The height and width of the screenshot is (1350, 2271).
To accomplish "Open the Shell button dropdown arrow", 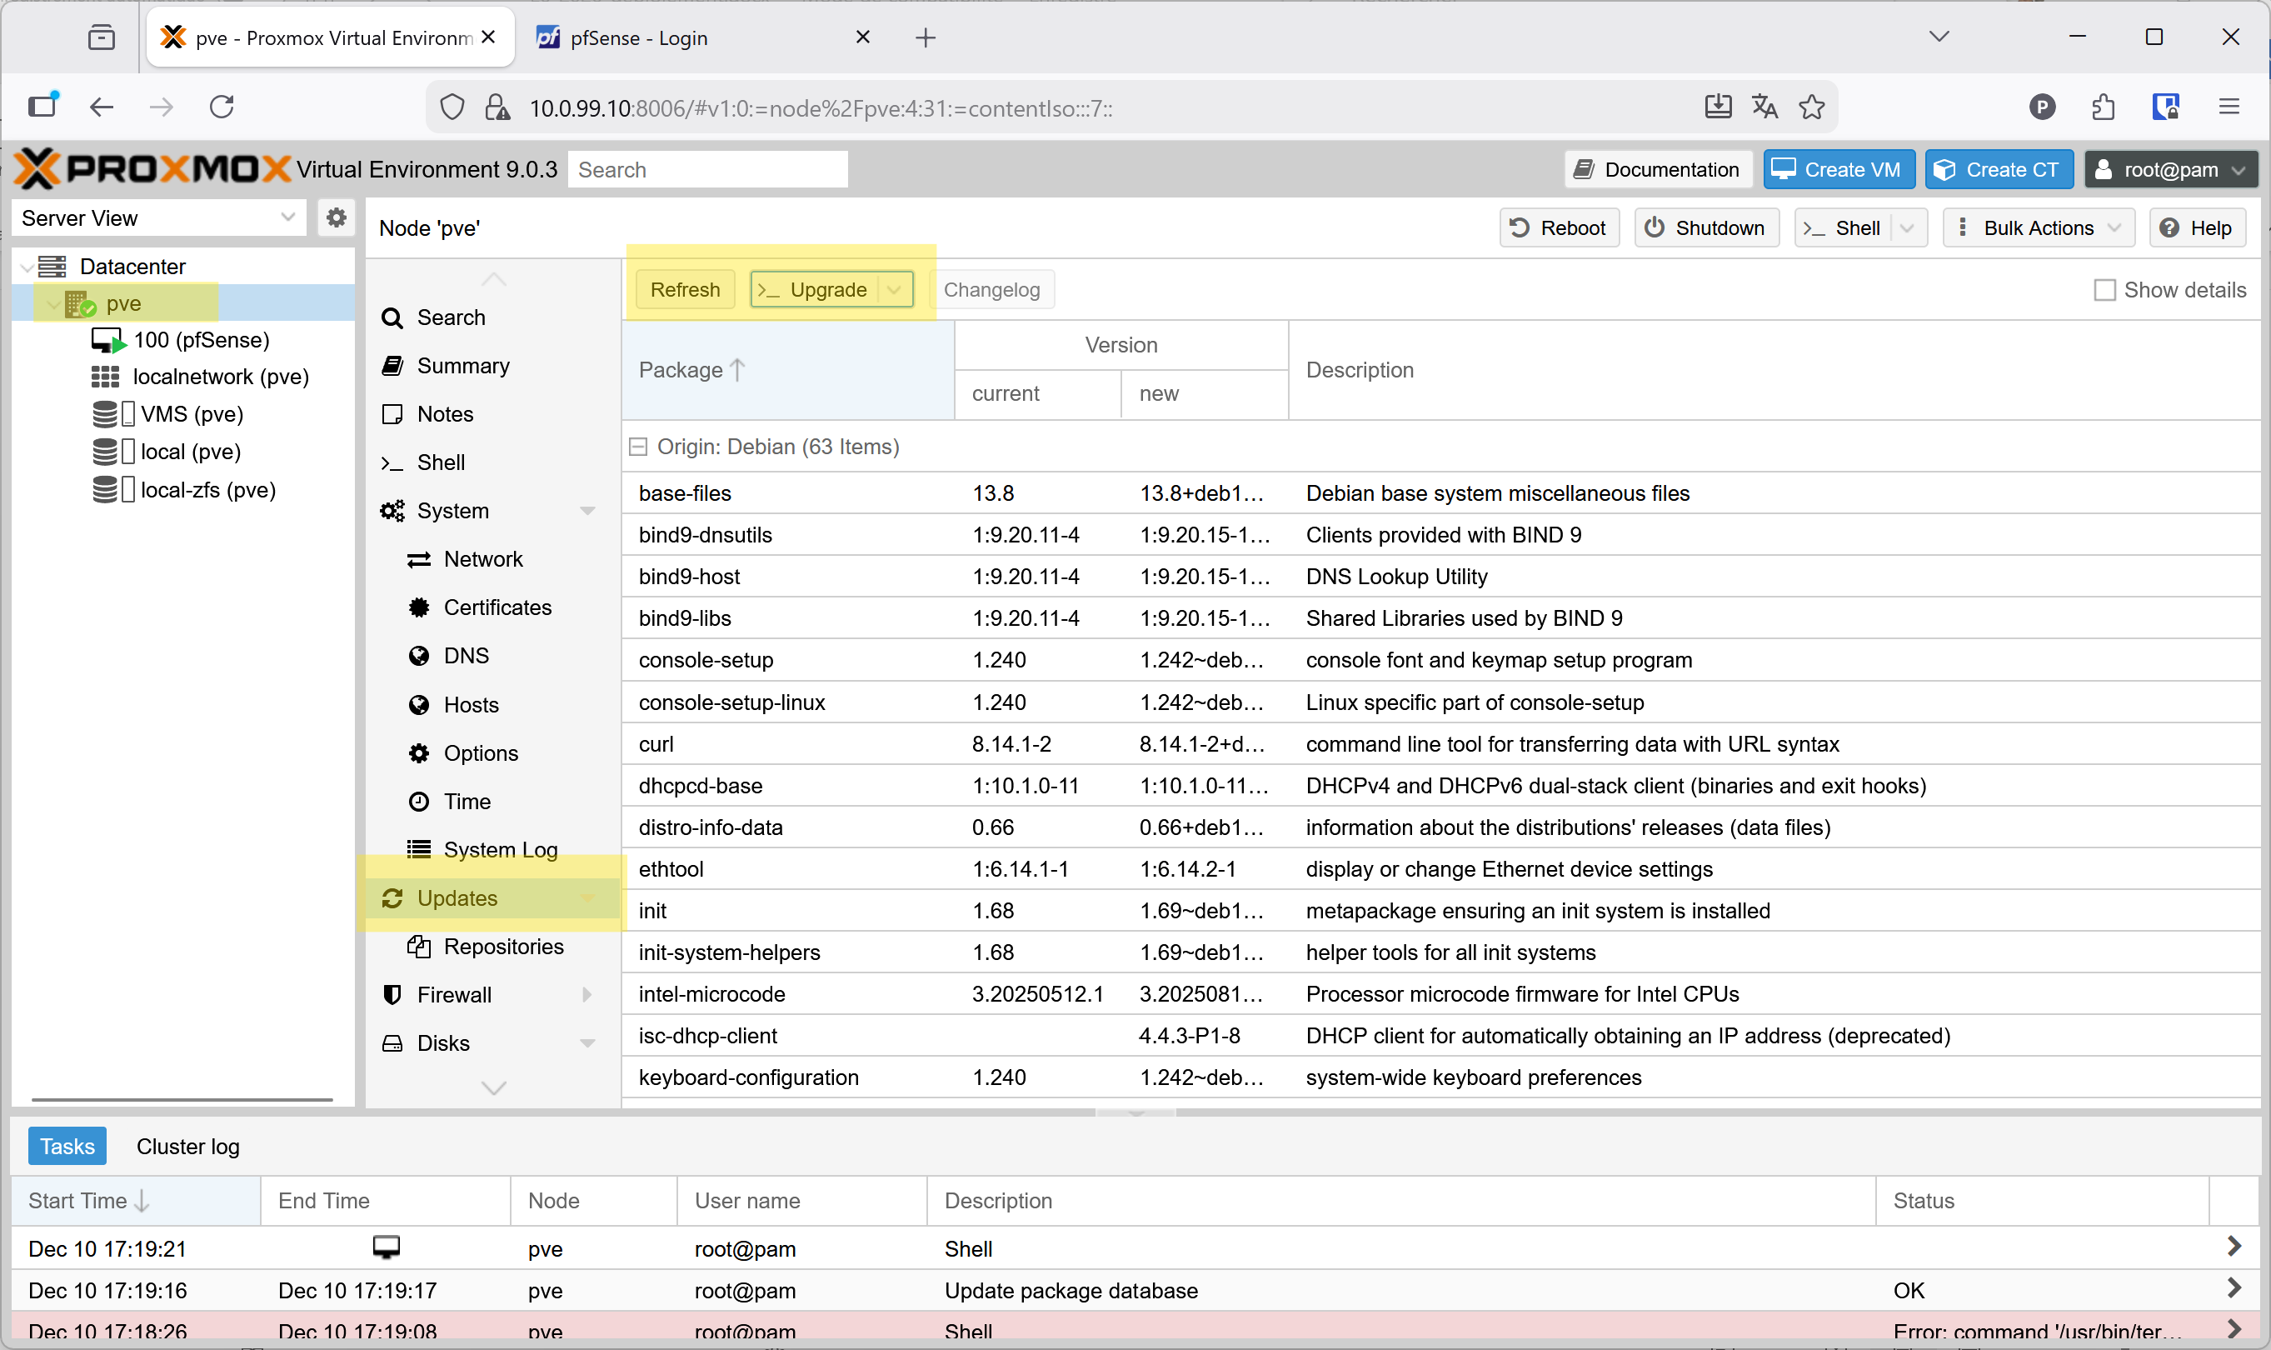I will tap(1907, 227).
